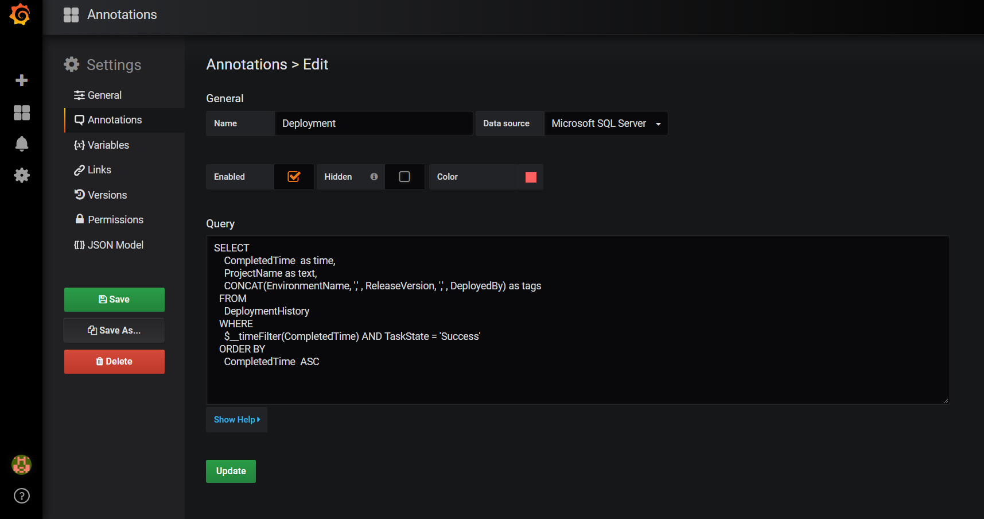This screenshot has width=984, height=519.
Task: Click the user avatar at bottom left
Action: [x=21, y=465]
